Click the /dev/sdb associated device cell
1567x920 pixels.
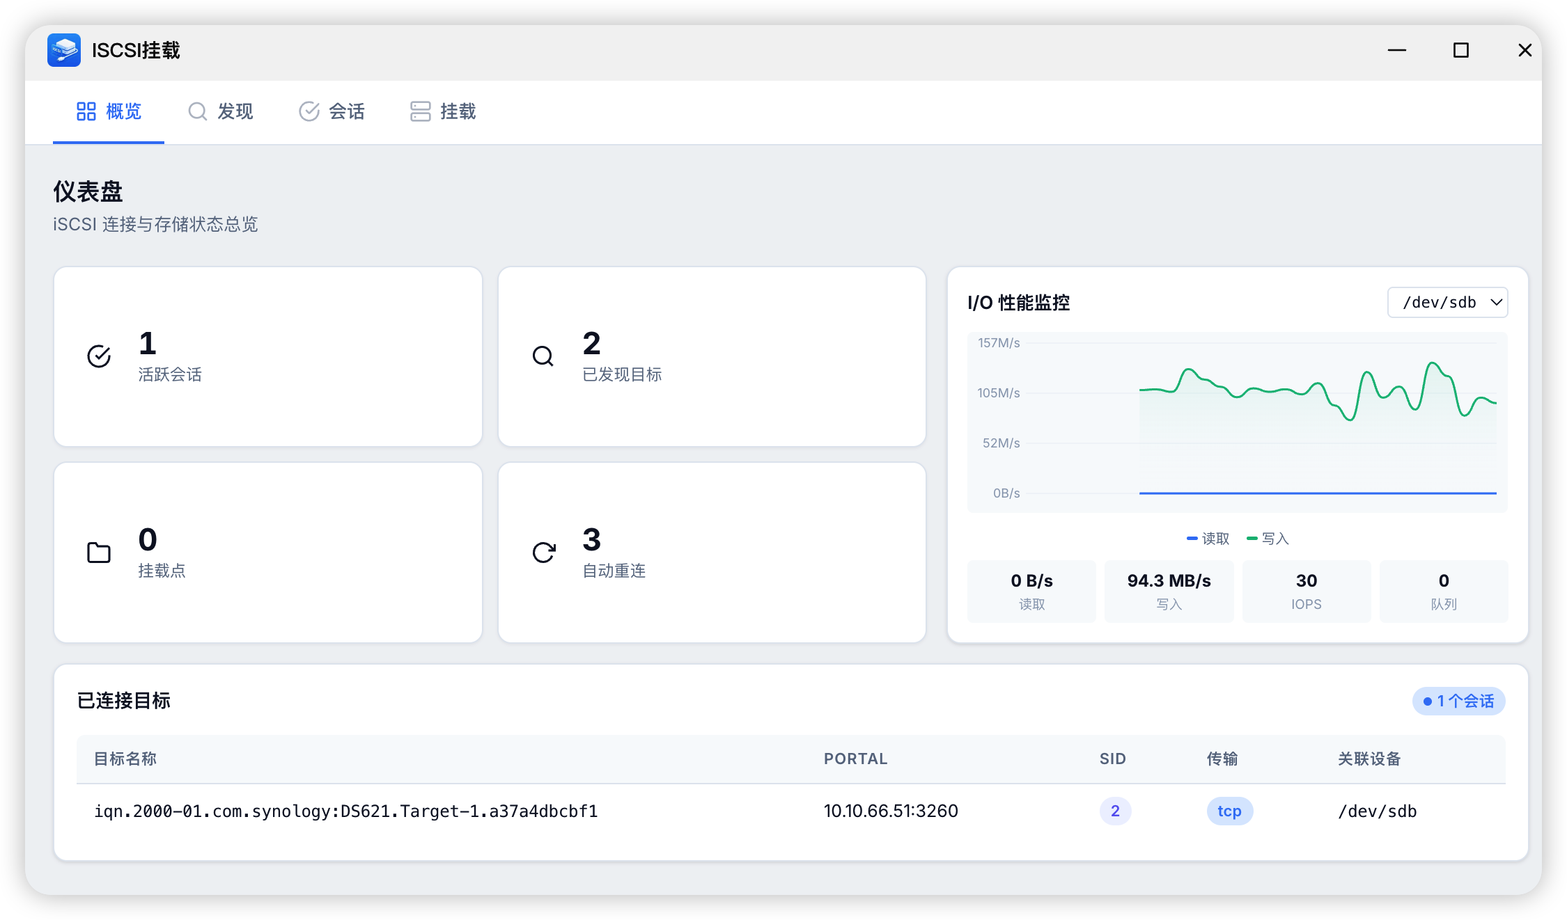[1378, 811]
